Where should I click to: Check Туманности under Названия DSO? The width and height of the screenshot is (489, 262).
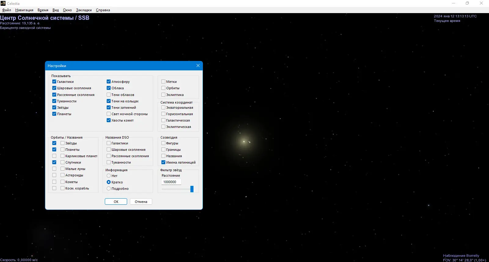click(x=108, y=162)
